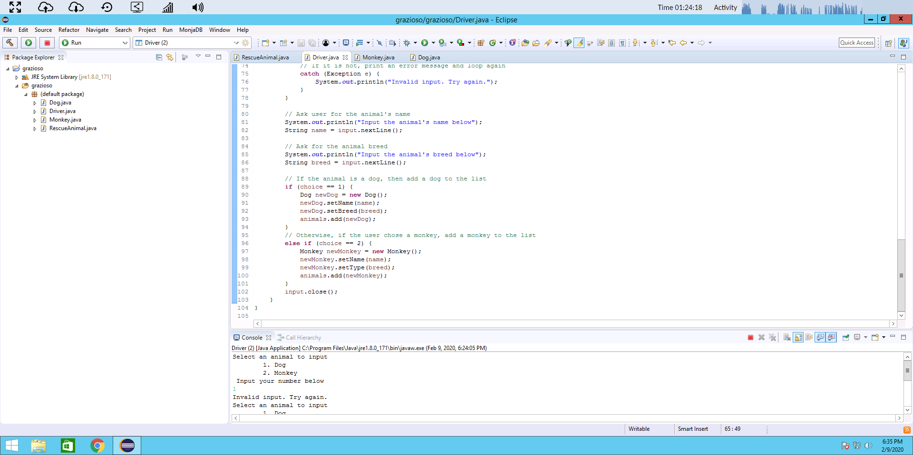Select RescueAnimal.java in Package Explorer
913x455 pixels.
pyautogui.click(x=73, y=128)
